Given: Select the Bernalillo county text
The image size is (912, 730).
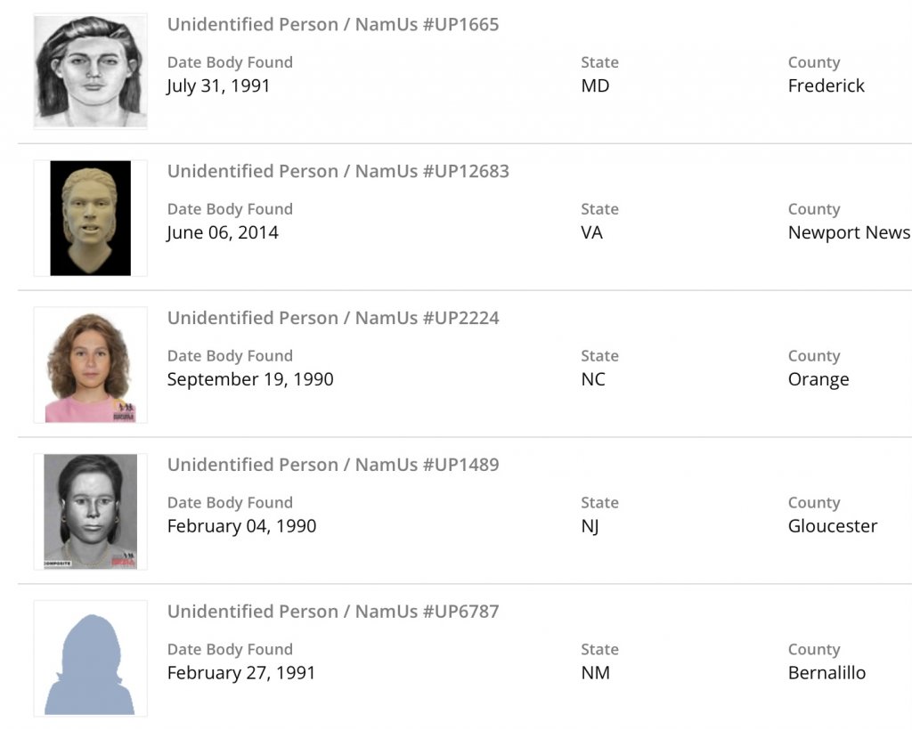Looking at the screenshot, I should (x=826, y=674).
